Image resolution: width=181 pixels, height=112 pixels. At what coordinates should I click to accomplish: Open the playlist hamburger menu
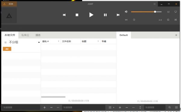tap(176, 107)
